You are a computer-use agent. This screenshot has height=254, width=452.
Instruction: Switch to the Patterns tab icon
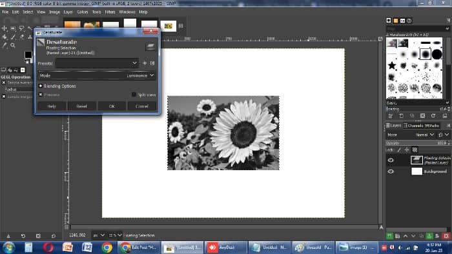pyautogui.click(x=395, y=21)
